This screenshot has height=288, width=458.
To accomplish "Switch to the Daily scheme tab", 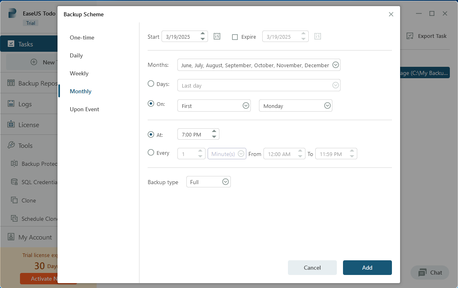I will click(76, 55).
